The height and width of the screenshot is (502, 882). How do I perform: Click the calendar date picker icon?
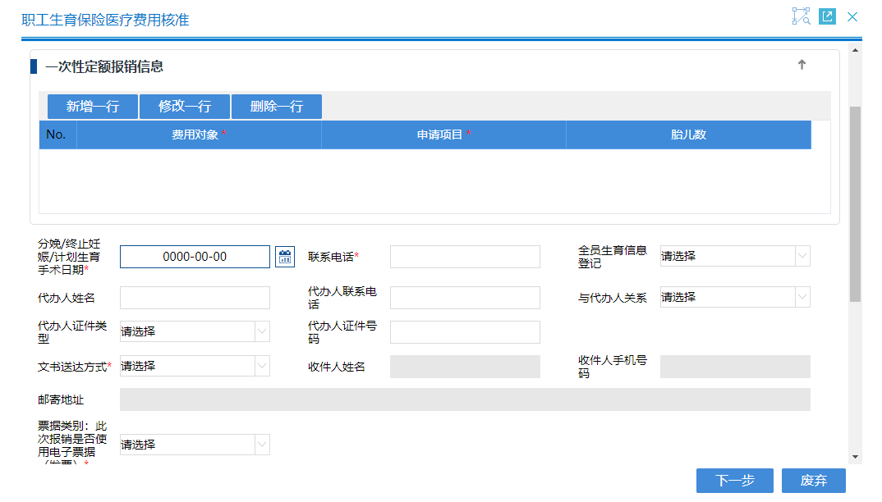click(x=284, y=257)
